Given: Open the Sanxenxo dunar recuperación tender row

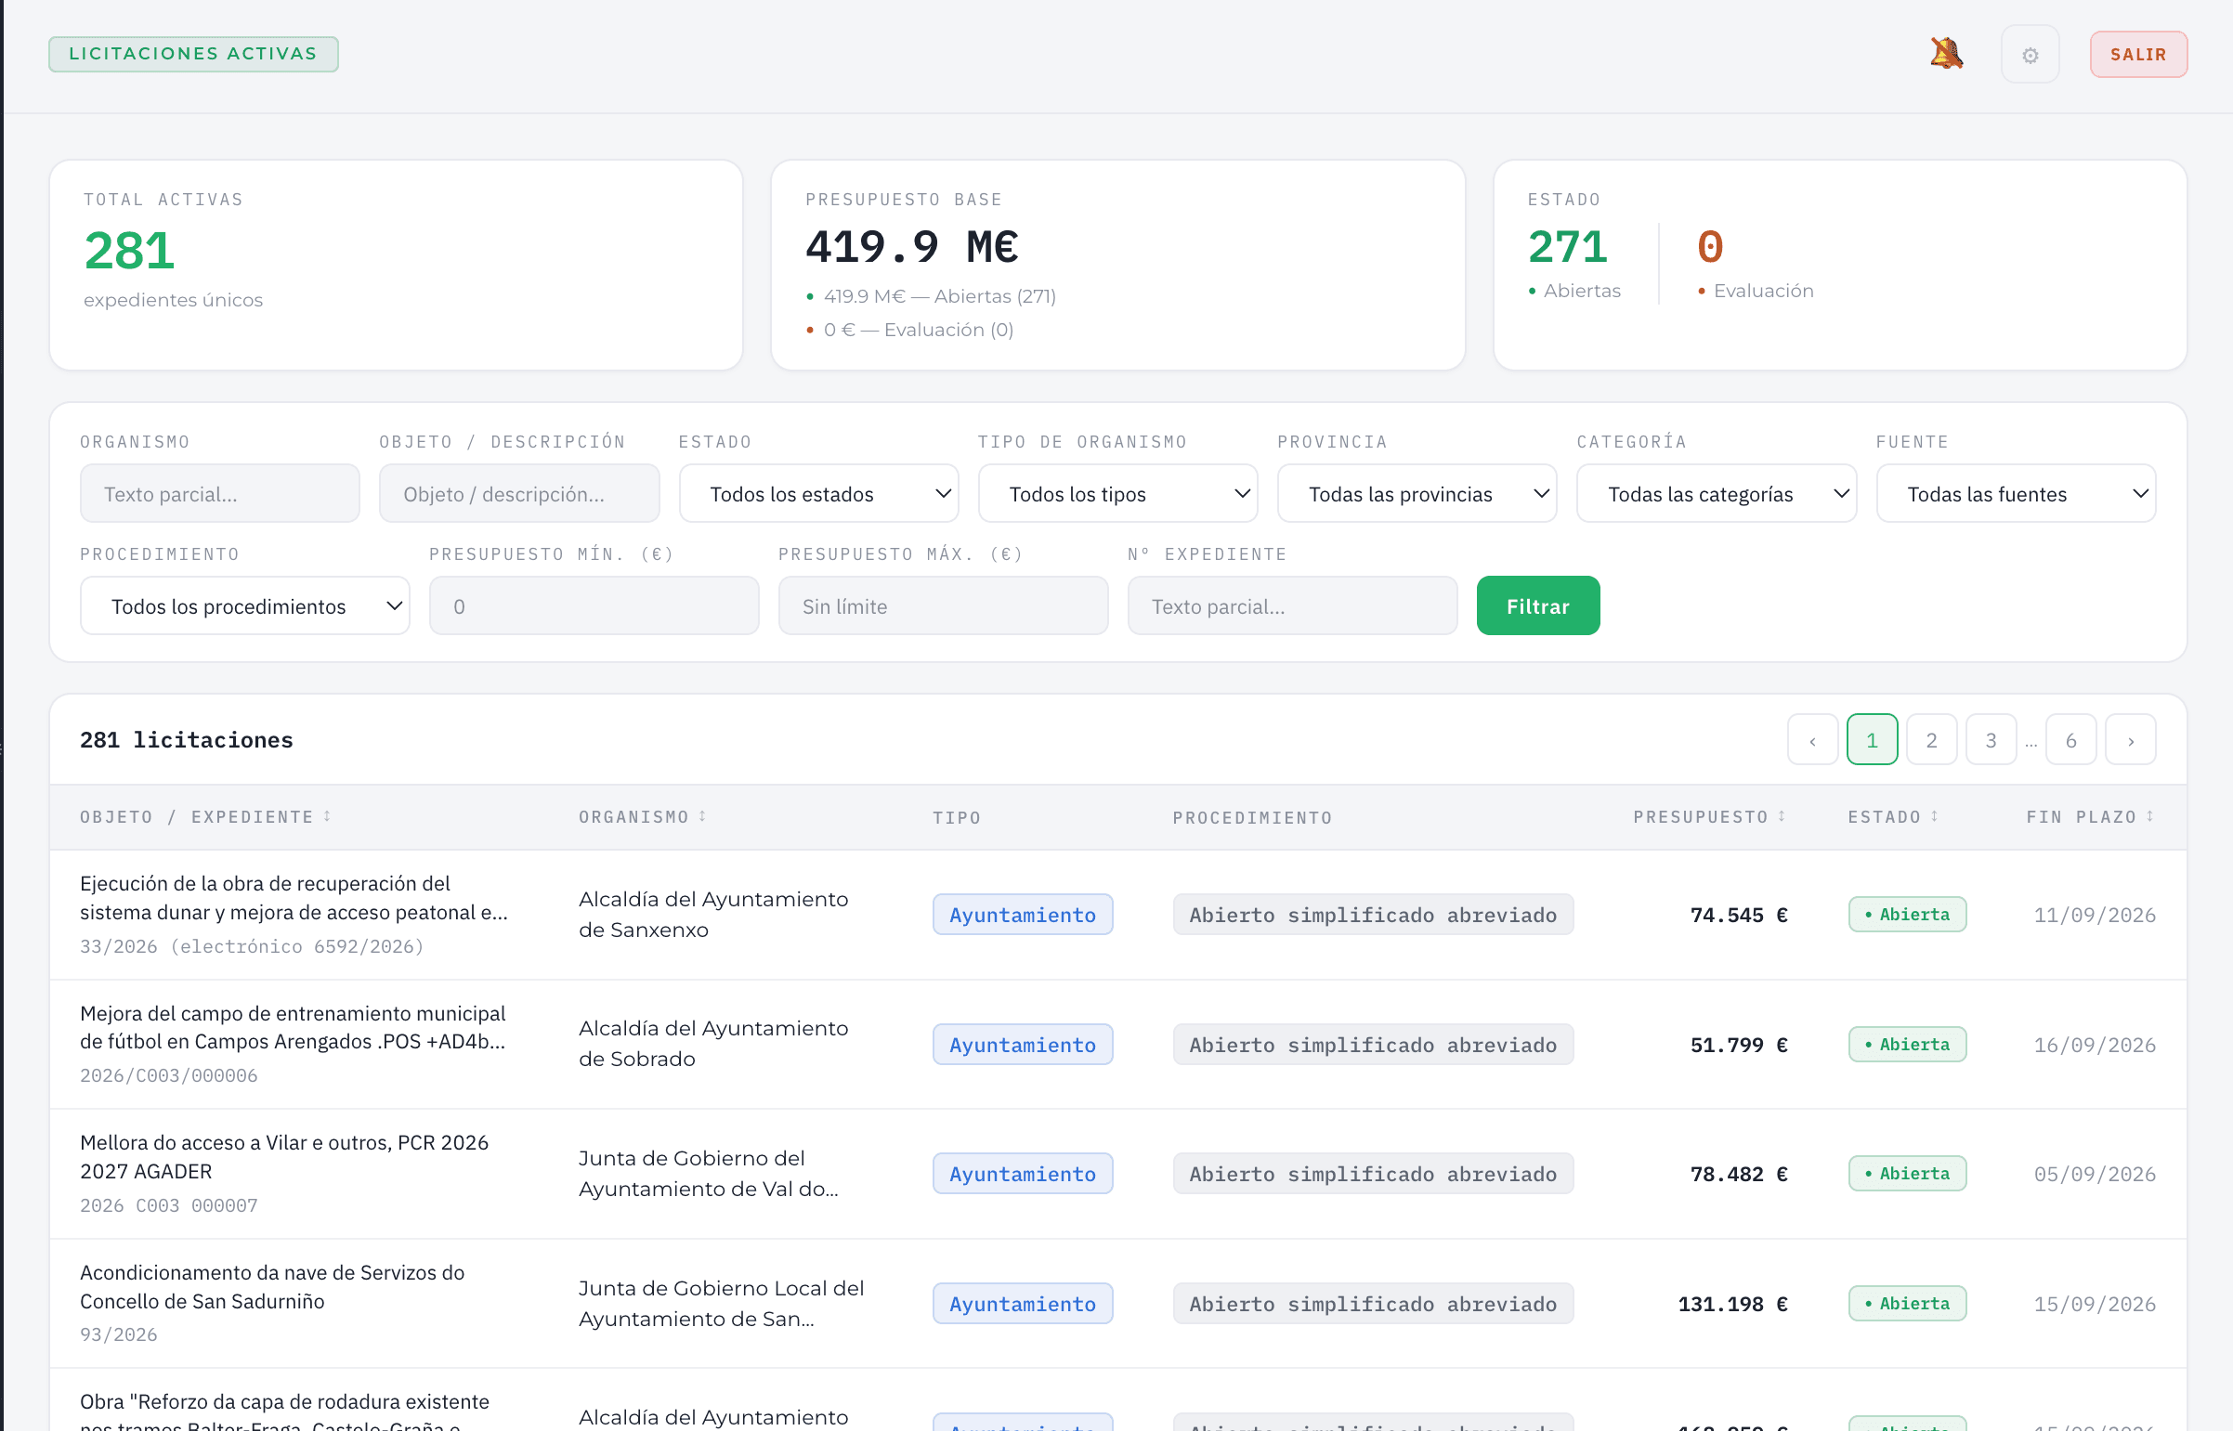Looking at the screenshot, I should pyautogui.click(x=1117, y=915).
